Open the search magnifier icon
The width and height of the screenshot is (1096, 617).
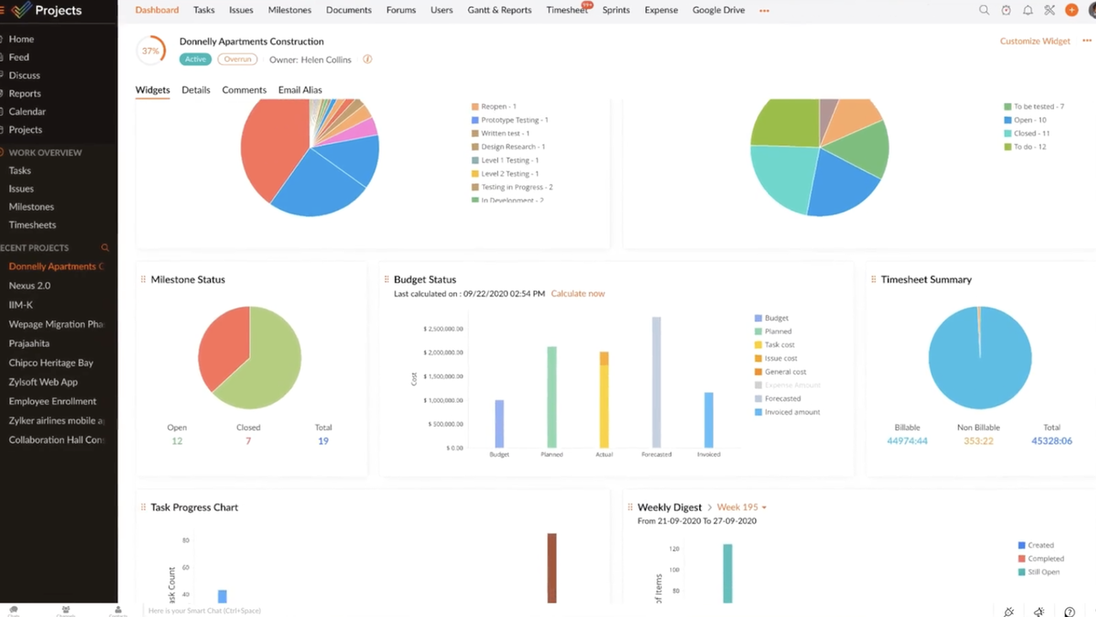click(x=984, y=10)
